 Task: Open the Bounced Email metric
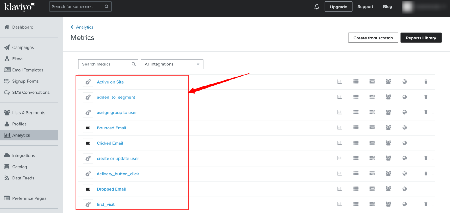click(x=111, y=128)
